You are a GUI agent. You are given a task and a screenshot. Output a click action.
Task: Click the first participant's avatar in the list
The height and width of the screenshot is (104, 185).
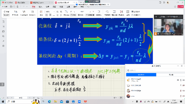pos(128,80)
